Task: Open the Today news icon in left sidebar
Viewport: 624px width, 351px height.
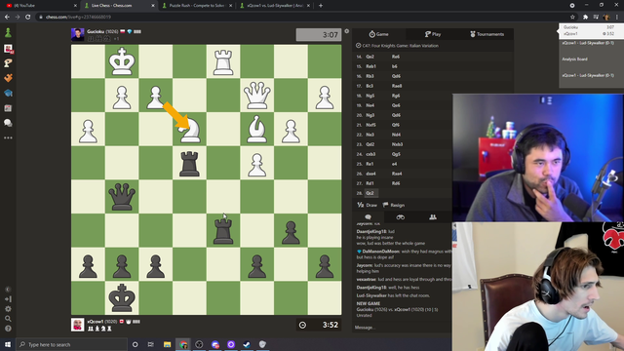Action: (x=8, y=108)
